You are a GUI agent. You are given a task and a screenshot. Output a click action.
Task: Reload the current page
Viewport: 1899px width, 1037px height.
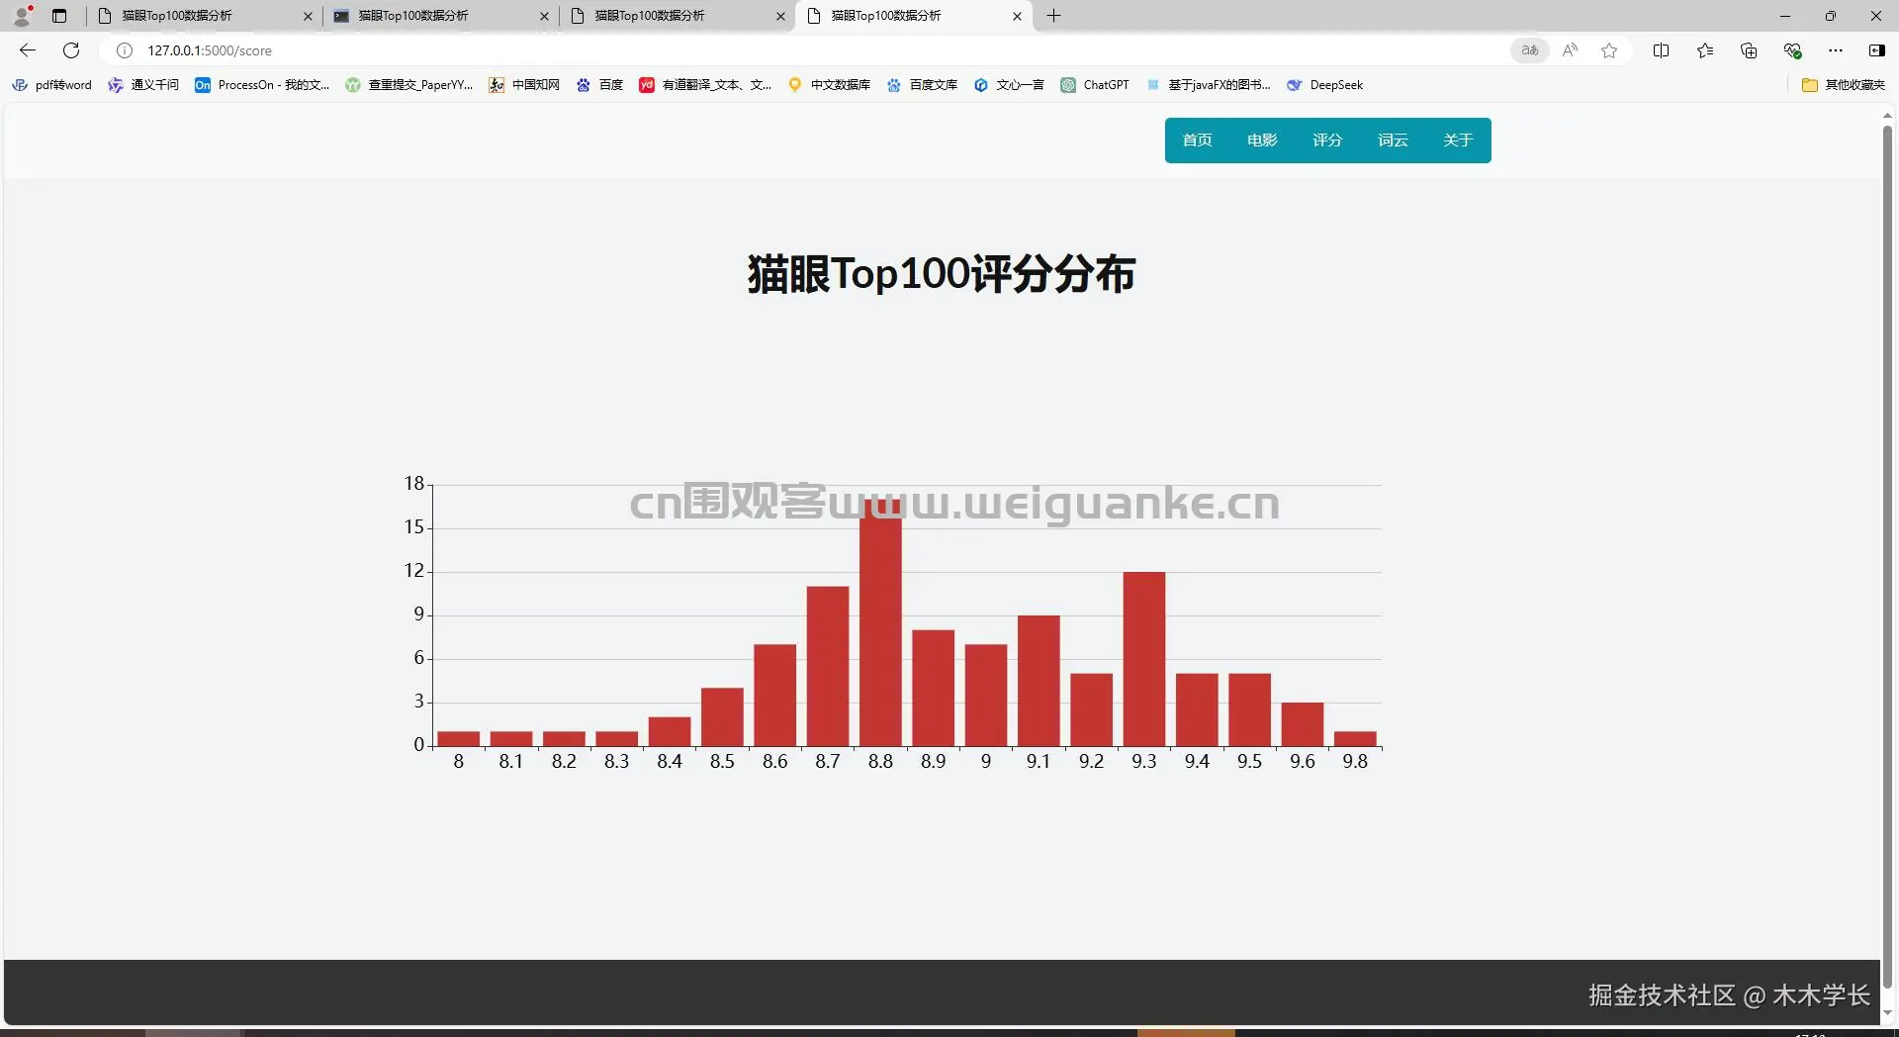(71, 50)
